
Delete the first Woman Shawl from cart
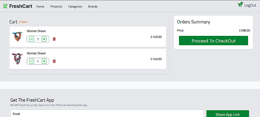click(54, 39)
